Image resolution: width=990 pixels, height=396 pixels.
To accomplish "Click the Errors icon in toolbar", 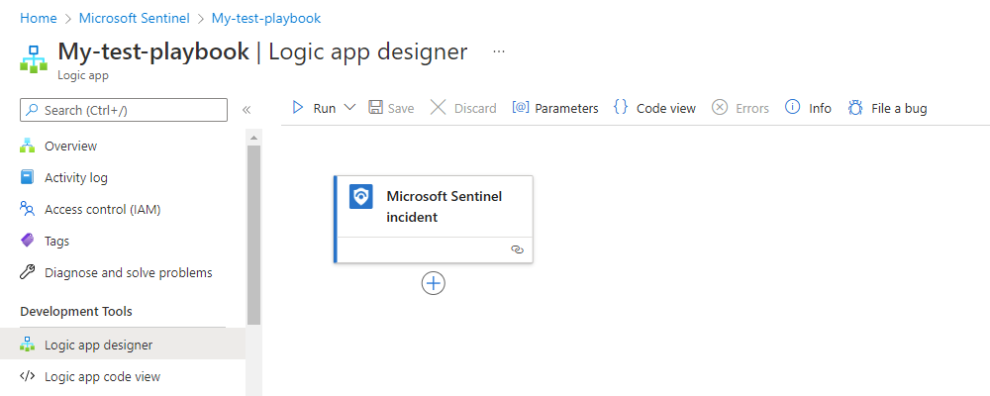I will (721, 108).
